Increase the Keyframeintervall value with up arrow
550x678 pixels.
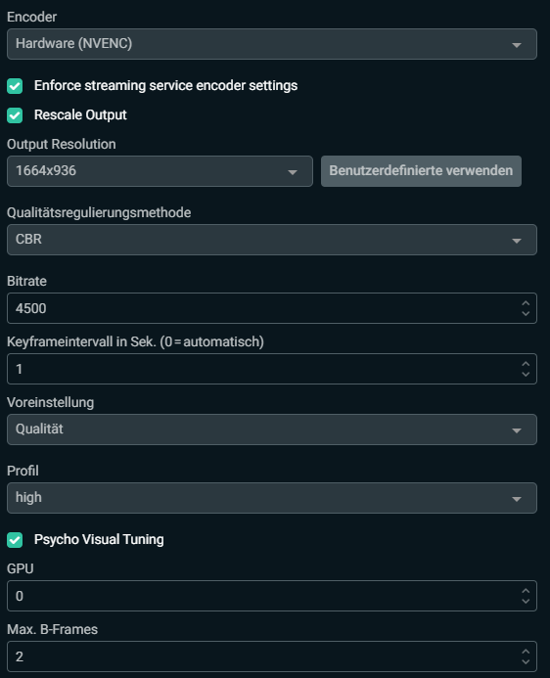click(x=526, y=364)
